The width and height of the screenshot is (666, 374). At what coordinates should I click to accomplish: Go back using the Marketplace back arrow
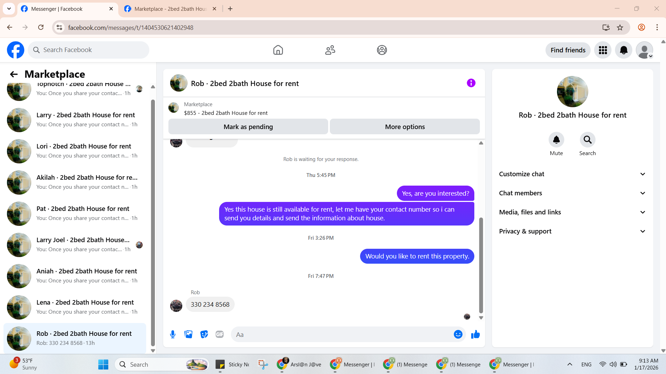coord(14,74)
